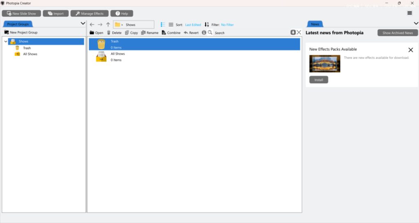Install the new effects packs
Screen dimensions: 419x223
(x=318, y=80)
